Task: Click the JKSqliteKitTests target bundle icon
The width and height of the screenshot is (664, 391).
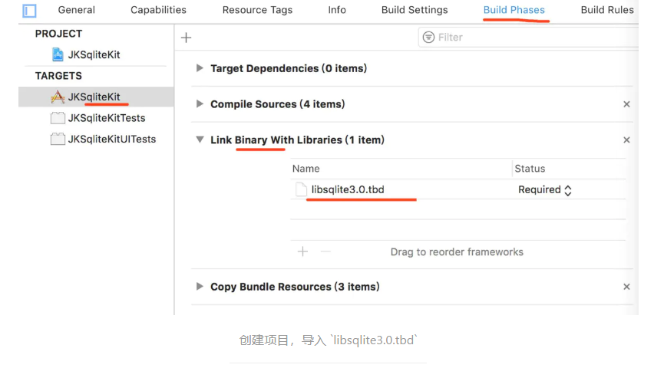Action: tap(58, 118)
